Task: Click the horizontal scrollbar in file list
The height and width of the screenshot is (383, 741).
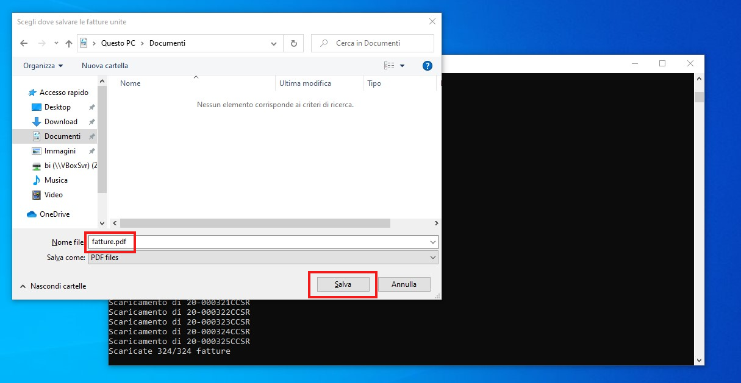Action: (x=255, y=223)
